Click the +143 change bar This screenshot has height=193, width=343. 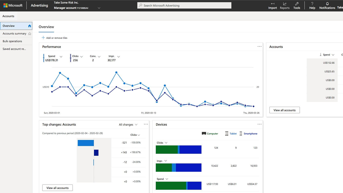pos(96,153)
